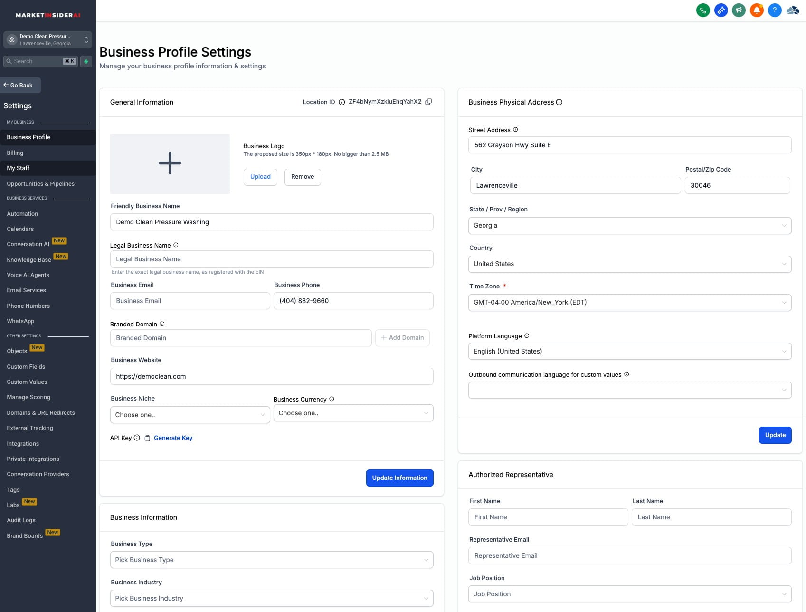Navigate to Phone Numbers settings
Image resolution: width=806 pixels, height=612 pixels.
[28, 306]
